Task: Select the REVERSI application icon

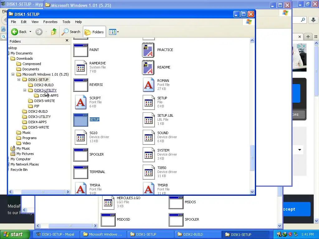Action: [81, 85]
